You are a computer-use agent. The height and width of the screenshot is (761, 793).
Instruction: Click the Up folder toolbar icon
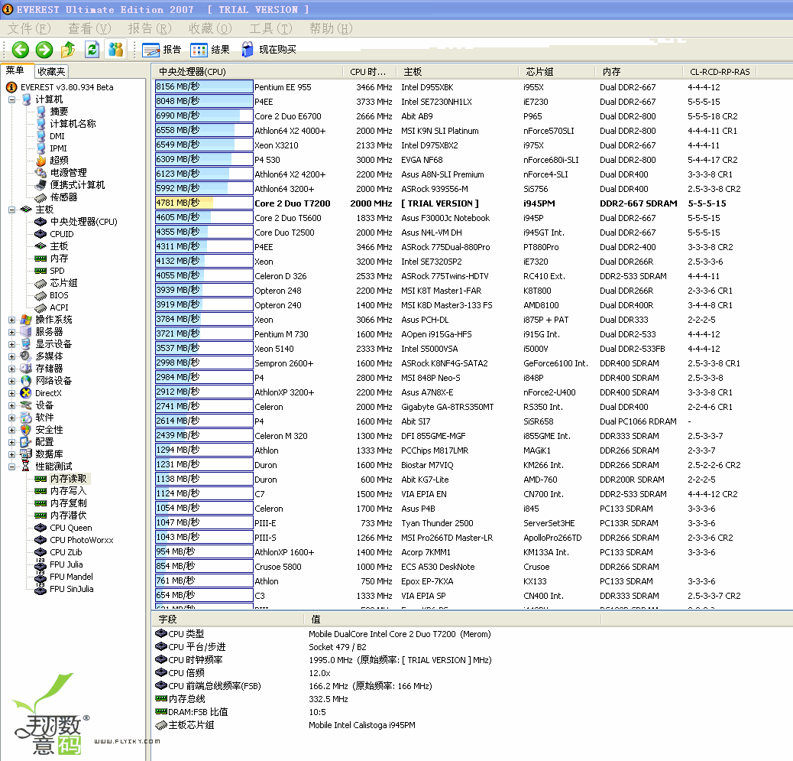click(68, 50)
